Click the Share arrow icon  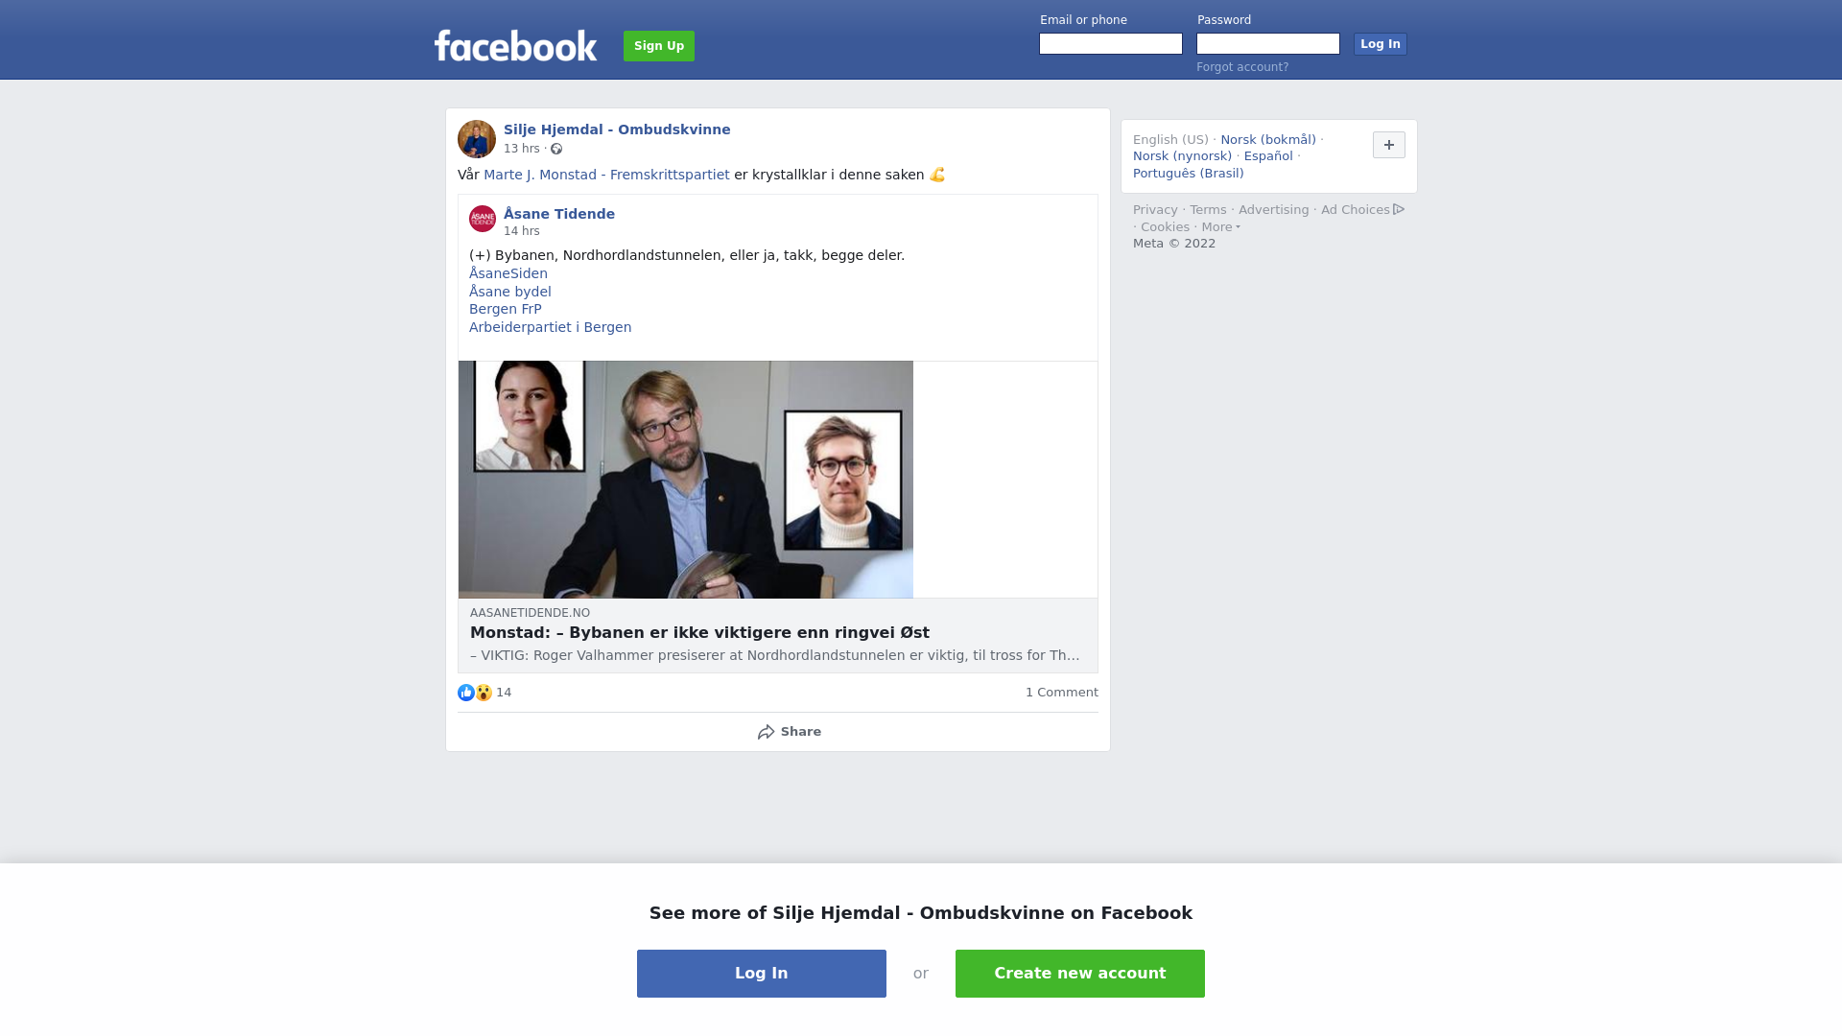[766, 732]
